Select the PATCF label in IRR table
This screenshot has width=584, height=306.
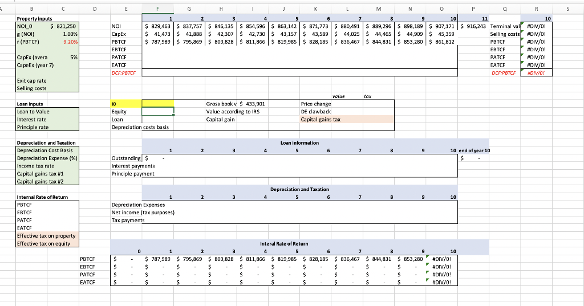[x=87, y=274]
